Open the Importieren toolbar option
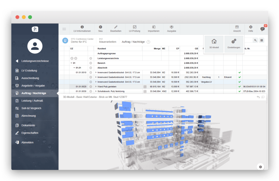 pos(153,29)
